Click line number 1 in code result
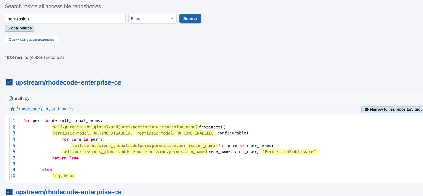 click(x=14, y=120)
